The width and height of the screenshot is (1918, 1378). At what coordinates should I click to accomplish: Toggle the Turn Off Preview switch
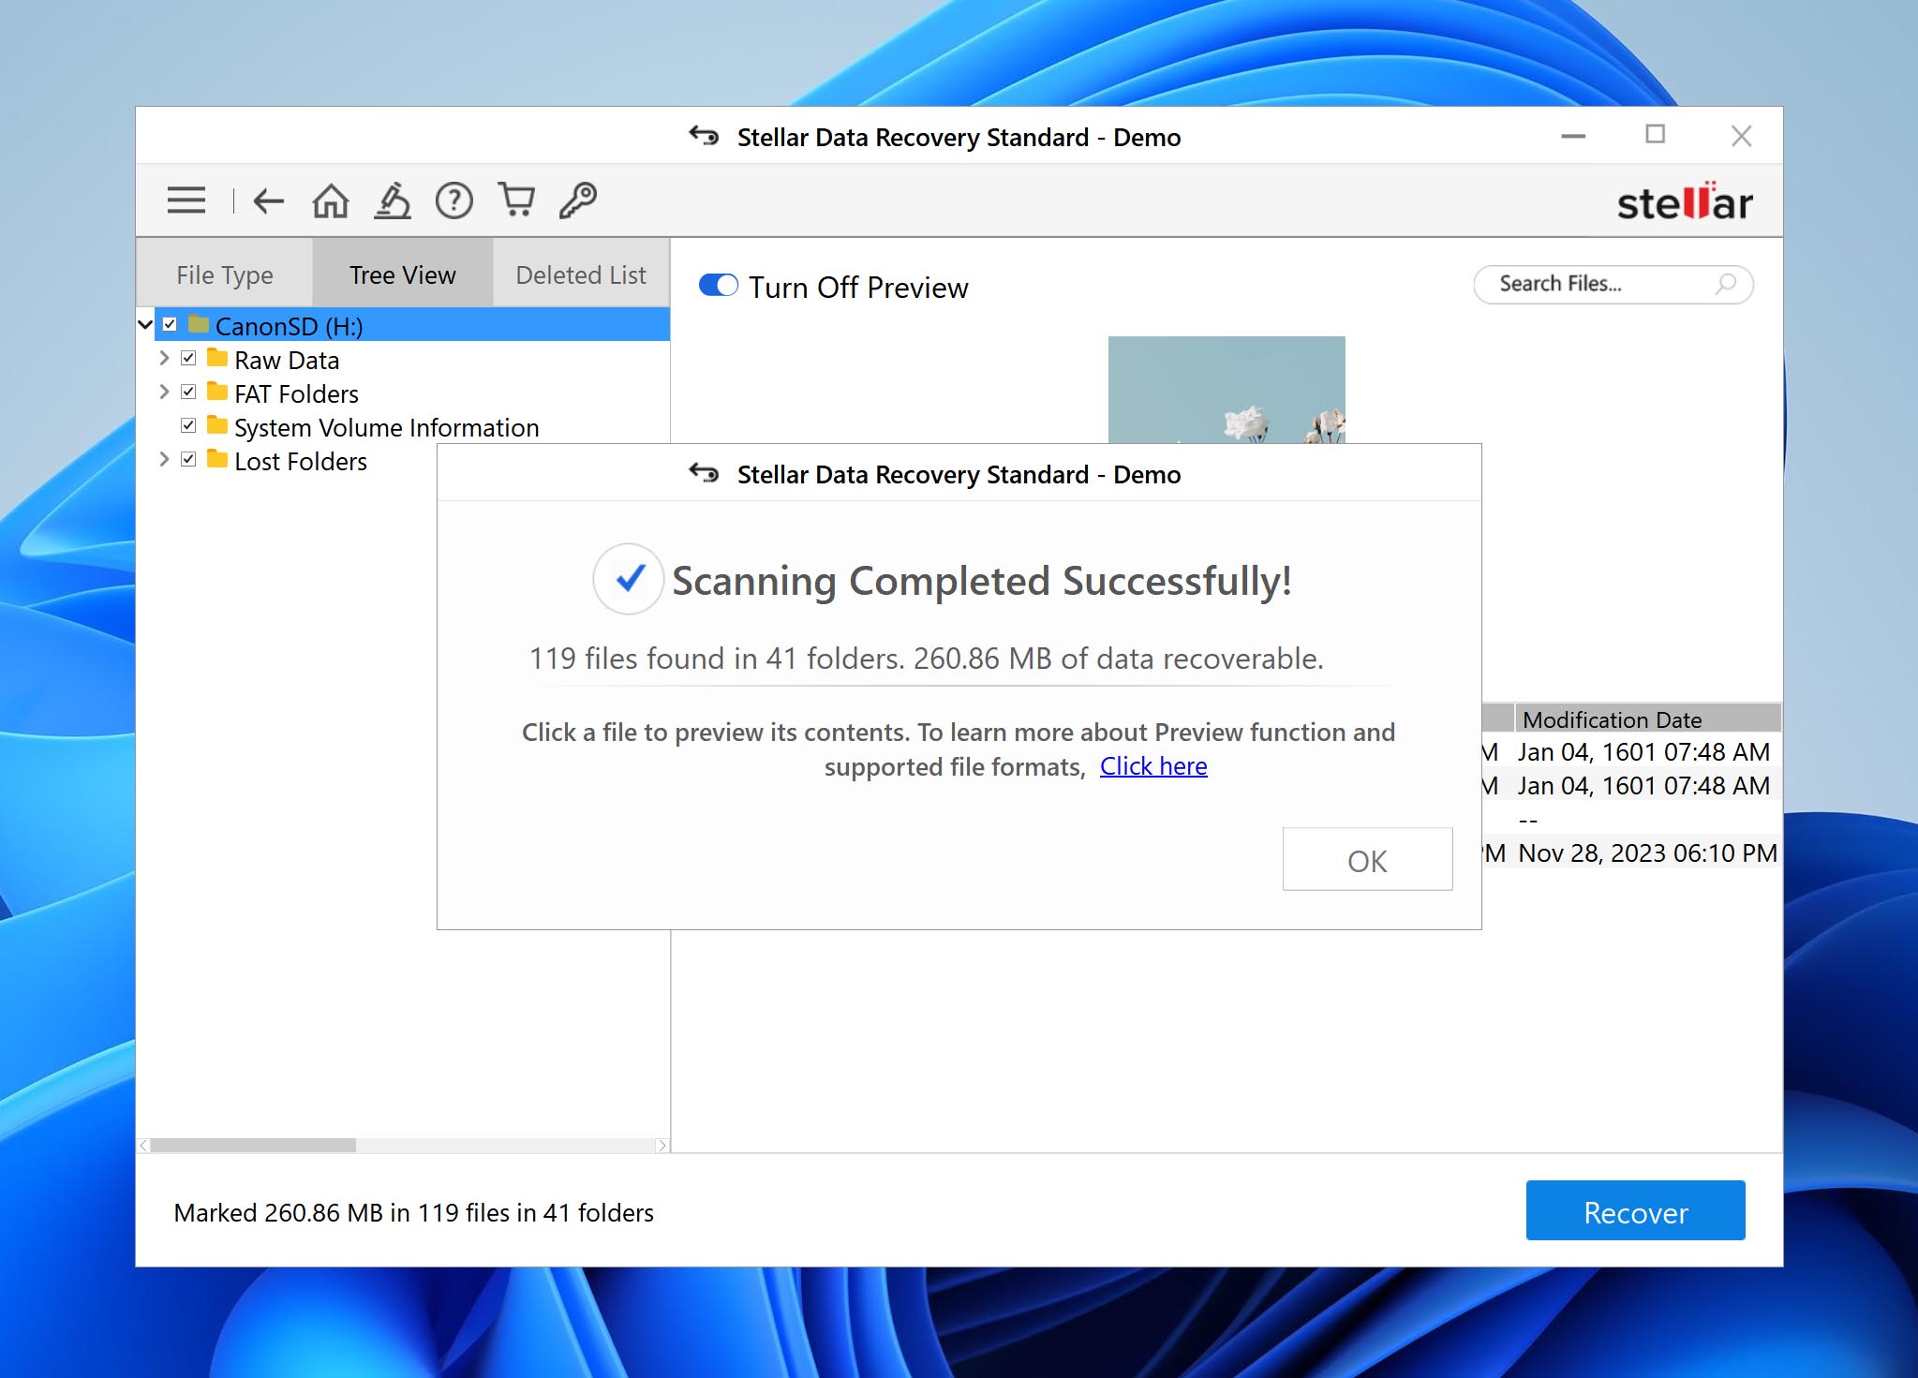(720, 288)
